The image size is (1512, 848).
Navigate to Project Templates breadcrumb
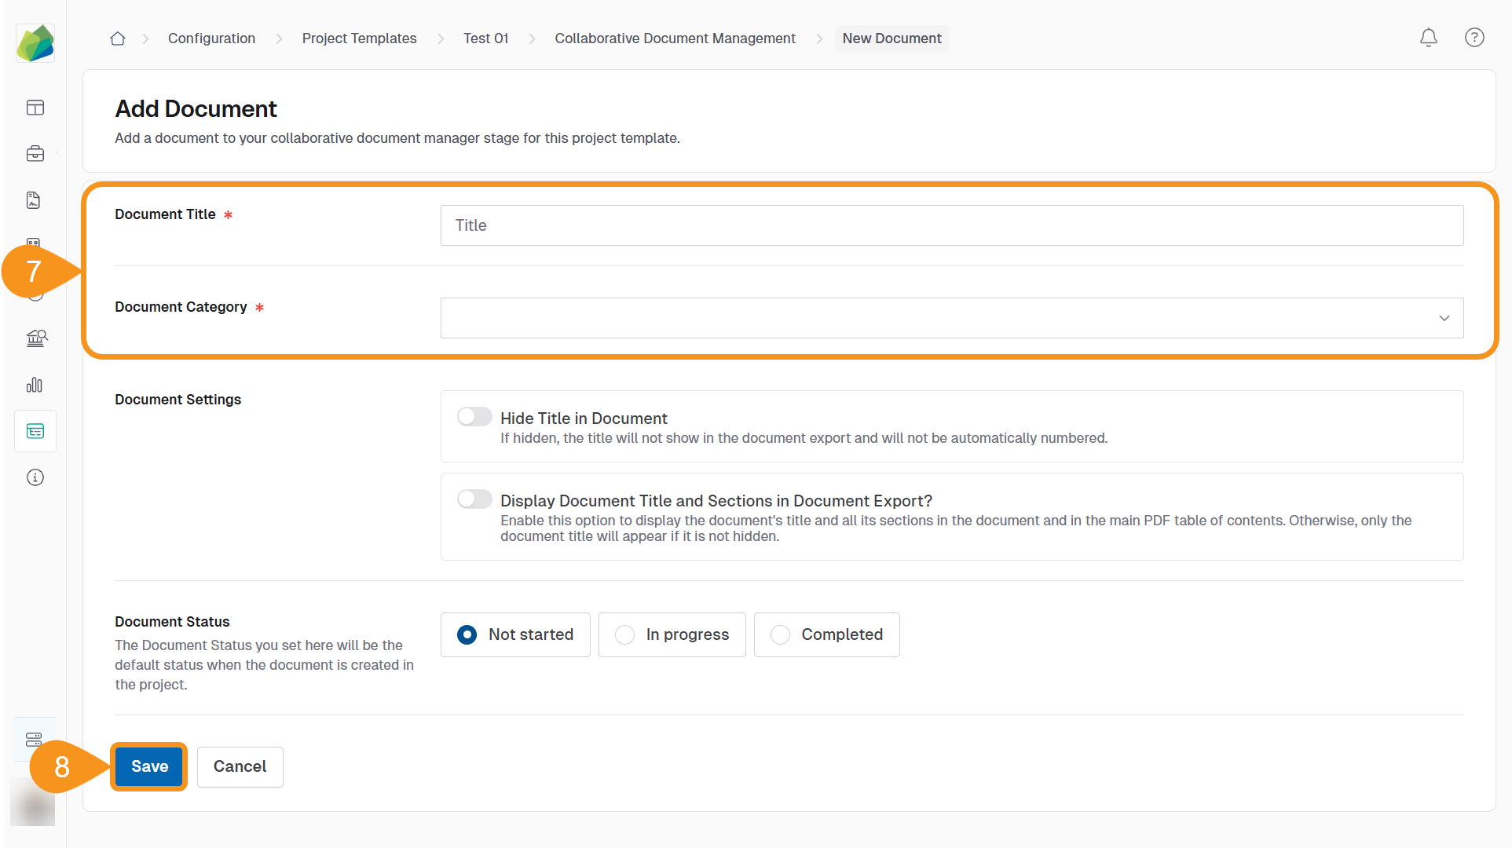pos(359,38)
